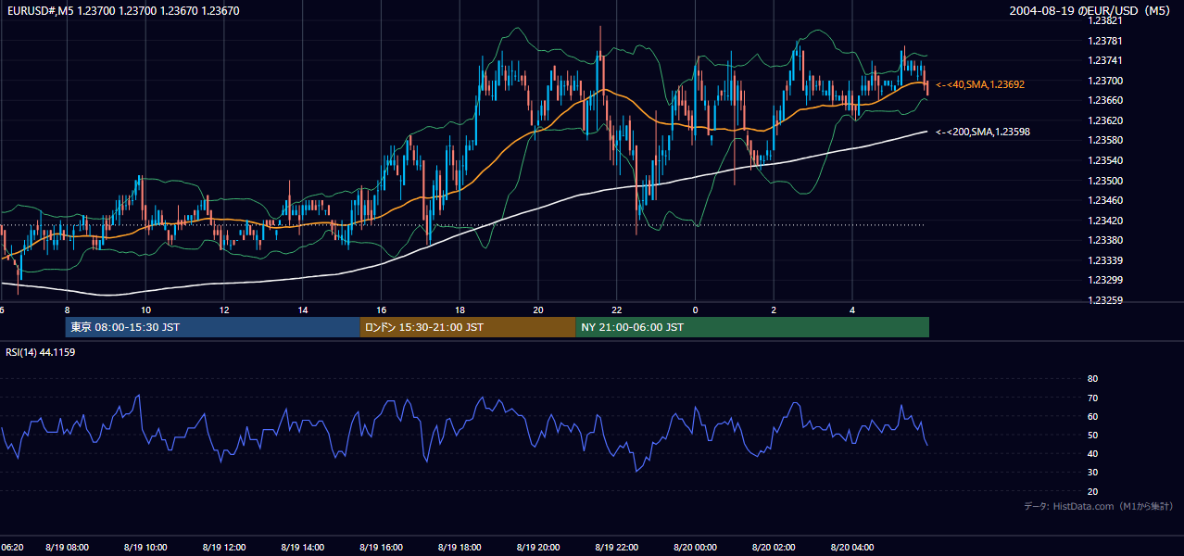Click price axis value 1.23620

[x=1104, y=120]
